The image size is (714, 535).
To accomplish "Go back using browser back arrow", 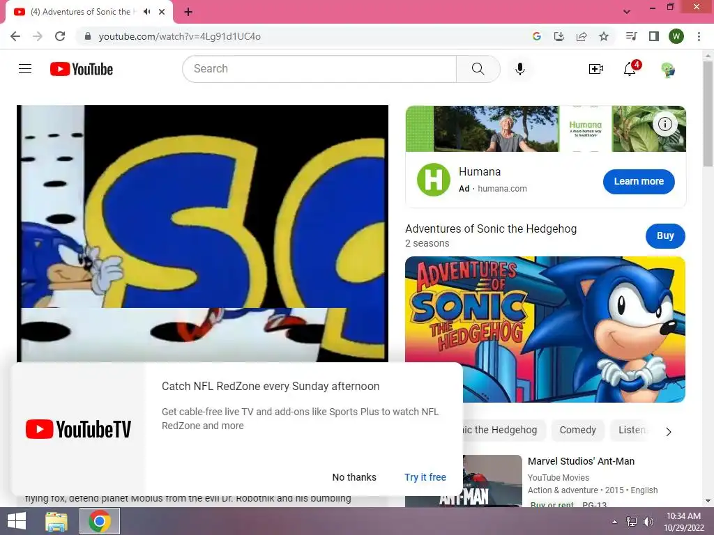I will tap(15, 36).
